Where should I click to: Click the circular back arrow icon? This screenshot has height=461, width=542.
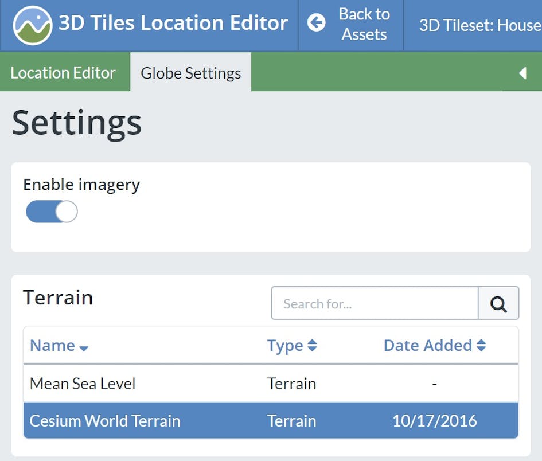point(316,23)
